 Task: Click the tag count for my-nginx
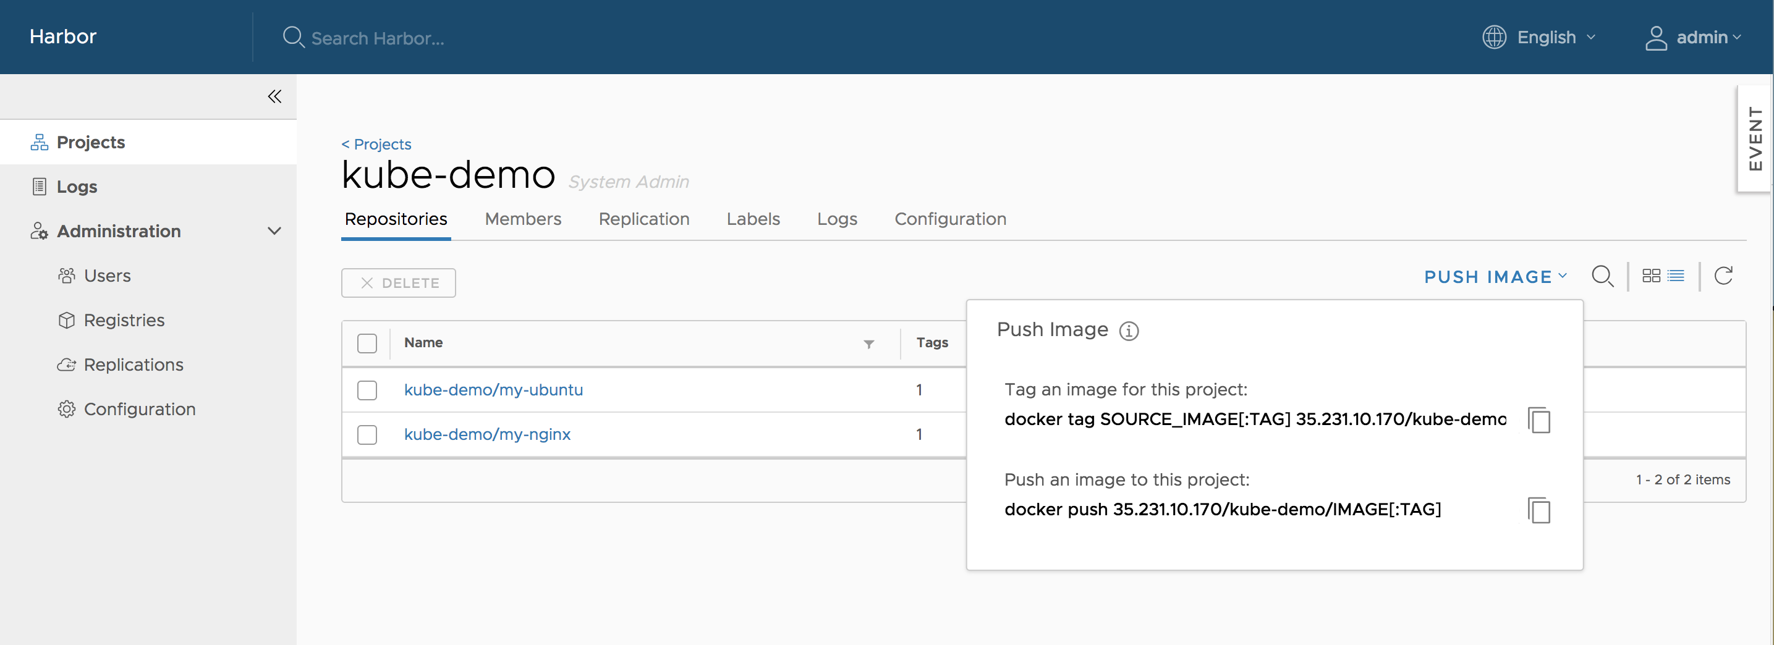919,435
